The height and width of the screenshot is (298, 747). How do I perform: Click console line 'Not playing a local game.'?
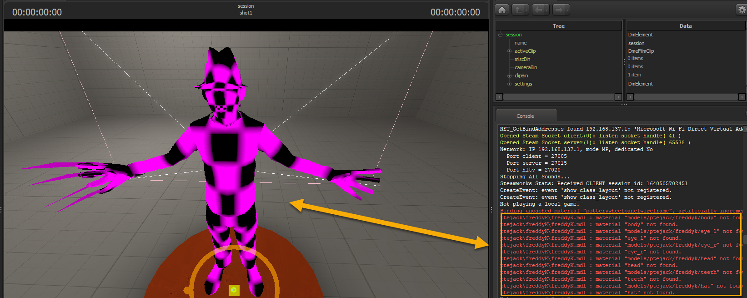coord(540,204)
